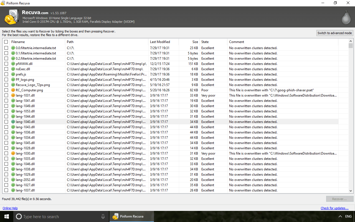The image size is (355, 222).
Task: Select the lang-1038.dll filename
Action: tap(25, 169)
